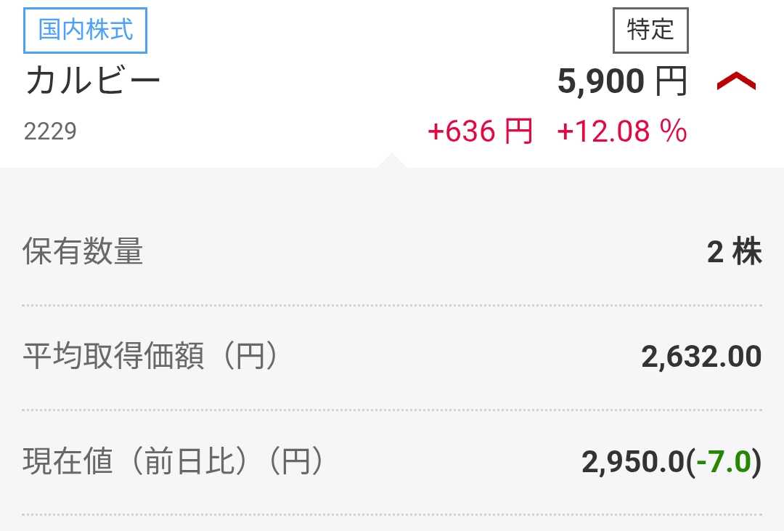This screenshot has height=531, width=784.
Task: Tap the 2,632.00 average acquisition price
Action: (x=701, y=357)
